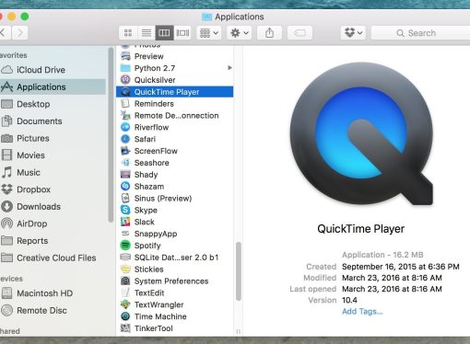Select Reminders in the list
The height and width of the screenshot is (344, 470).
point(174,104)
